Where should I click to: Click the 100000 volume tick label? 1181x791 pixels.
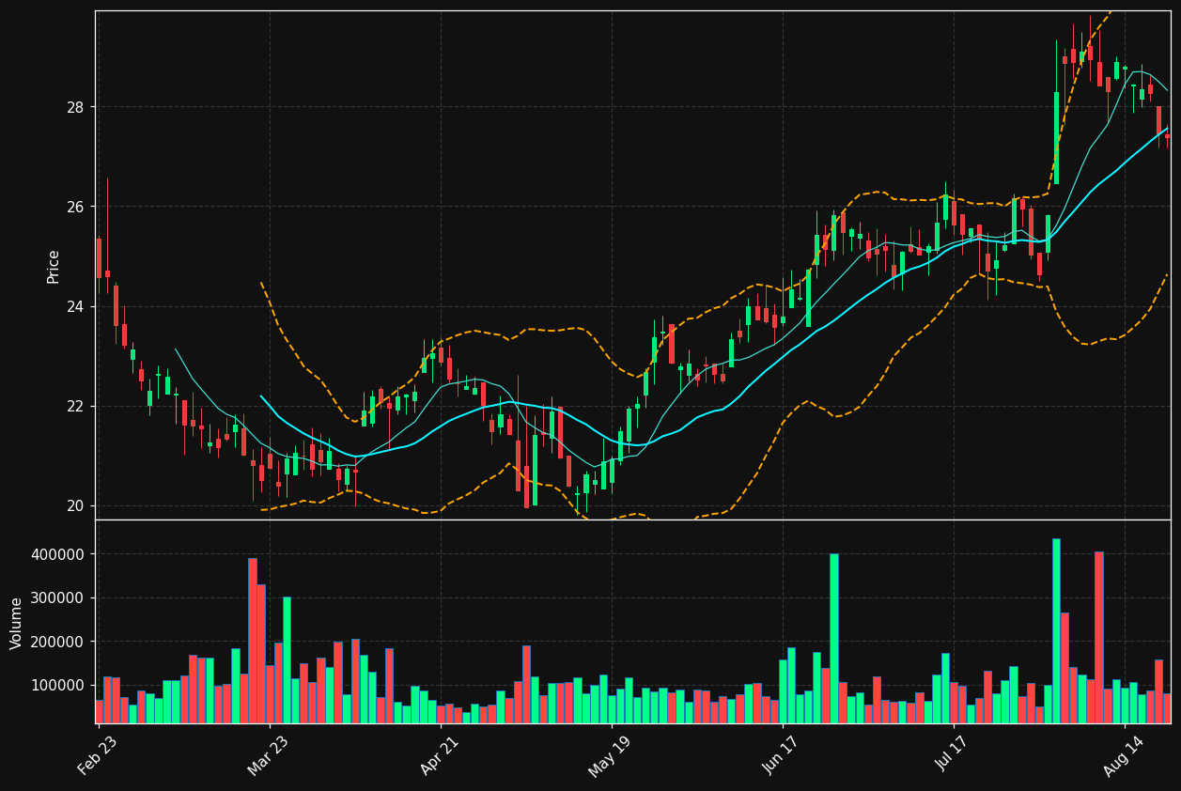pos(58,685)
